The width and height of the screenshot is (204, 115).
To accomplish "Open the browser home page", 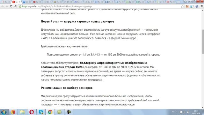I will pos(15,6).
